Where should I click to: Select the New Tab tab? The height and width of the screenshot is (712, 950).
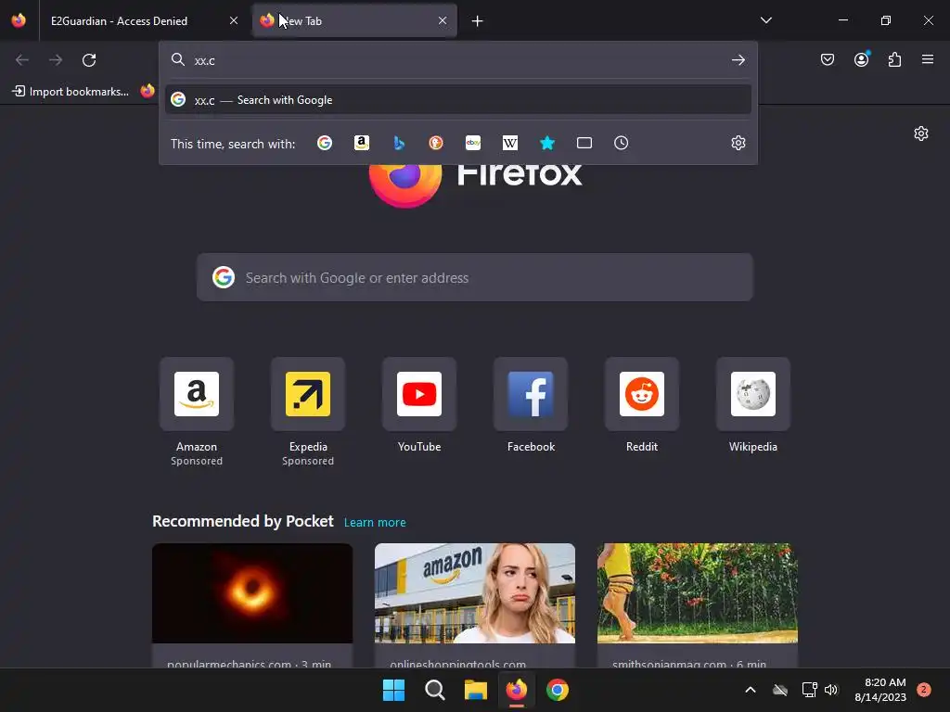pos(354,20)
